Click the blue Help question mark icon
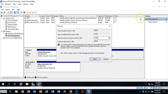This screenshot has height=94, width=168. (x=15, y=13)
